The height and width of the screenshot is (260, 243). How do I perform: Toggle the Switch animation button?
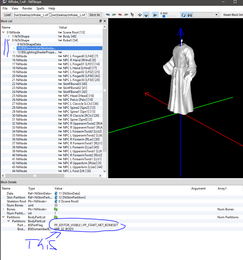click(x=190, y=15)
